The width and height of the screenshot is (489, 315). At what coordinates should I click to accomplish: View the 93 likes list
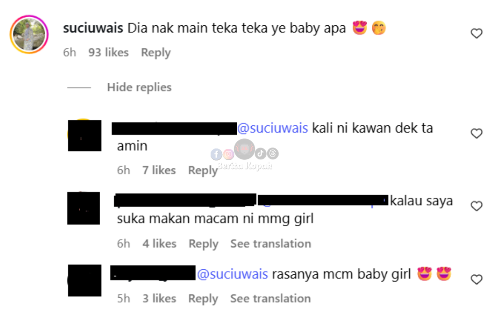click(108, 52)
